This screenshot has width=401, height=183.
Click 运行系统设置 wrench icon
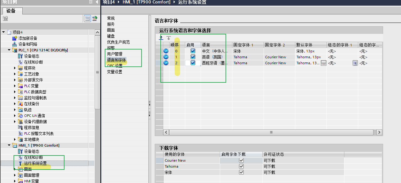tap(20, 163)
